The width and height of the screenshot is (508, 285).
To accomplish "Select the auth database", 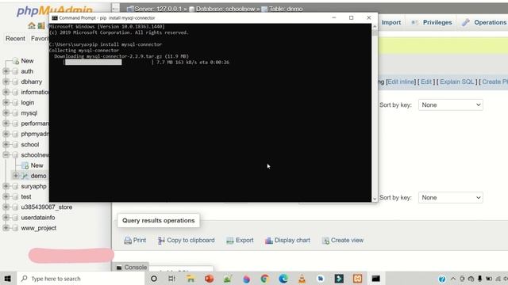I will [x=27, y=71].
